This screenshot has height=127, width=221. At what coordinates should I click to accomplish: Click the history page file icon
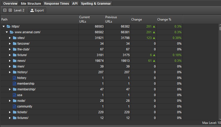coord(15,78)
